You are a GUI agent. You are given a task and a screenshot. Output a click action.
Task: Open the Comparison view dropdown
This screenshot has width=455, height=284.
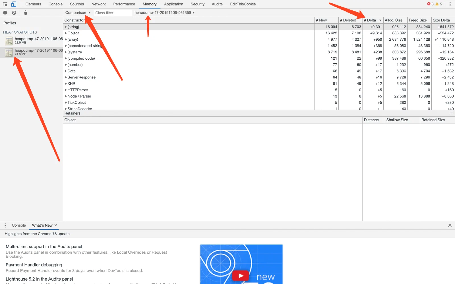pyautogui.click(x=78, y=12)
